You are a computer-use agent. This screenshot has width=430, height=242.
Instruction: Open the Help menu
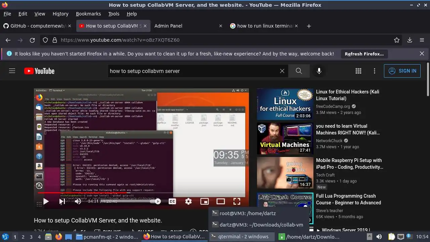pyautogui.click(x=132, y=14)
